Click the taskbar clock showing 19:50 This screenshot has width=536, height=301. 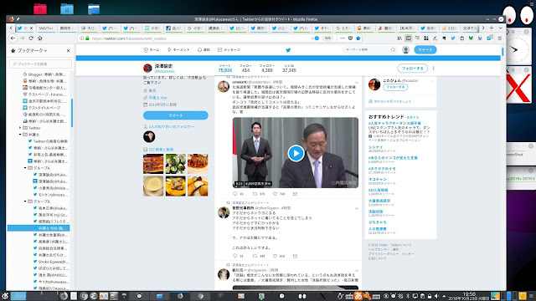[x=469, y=296]
